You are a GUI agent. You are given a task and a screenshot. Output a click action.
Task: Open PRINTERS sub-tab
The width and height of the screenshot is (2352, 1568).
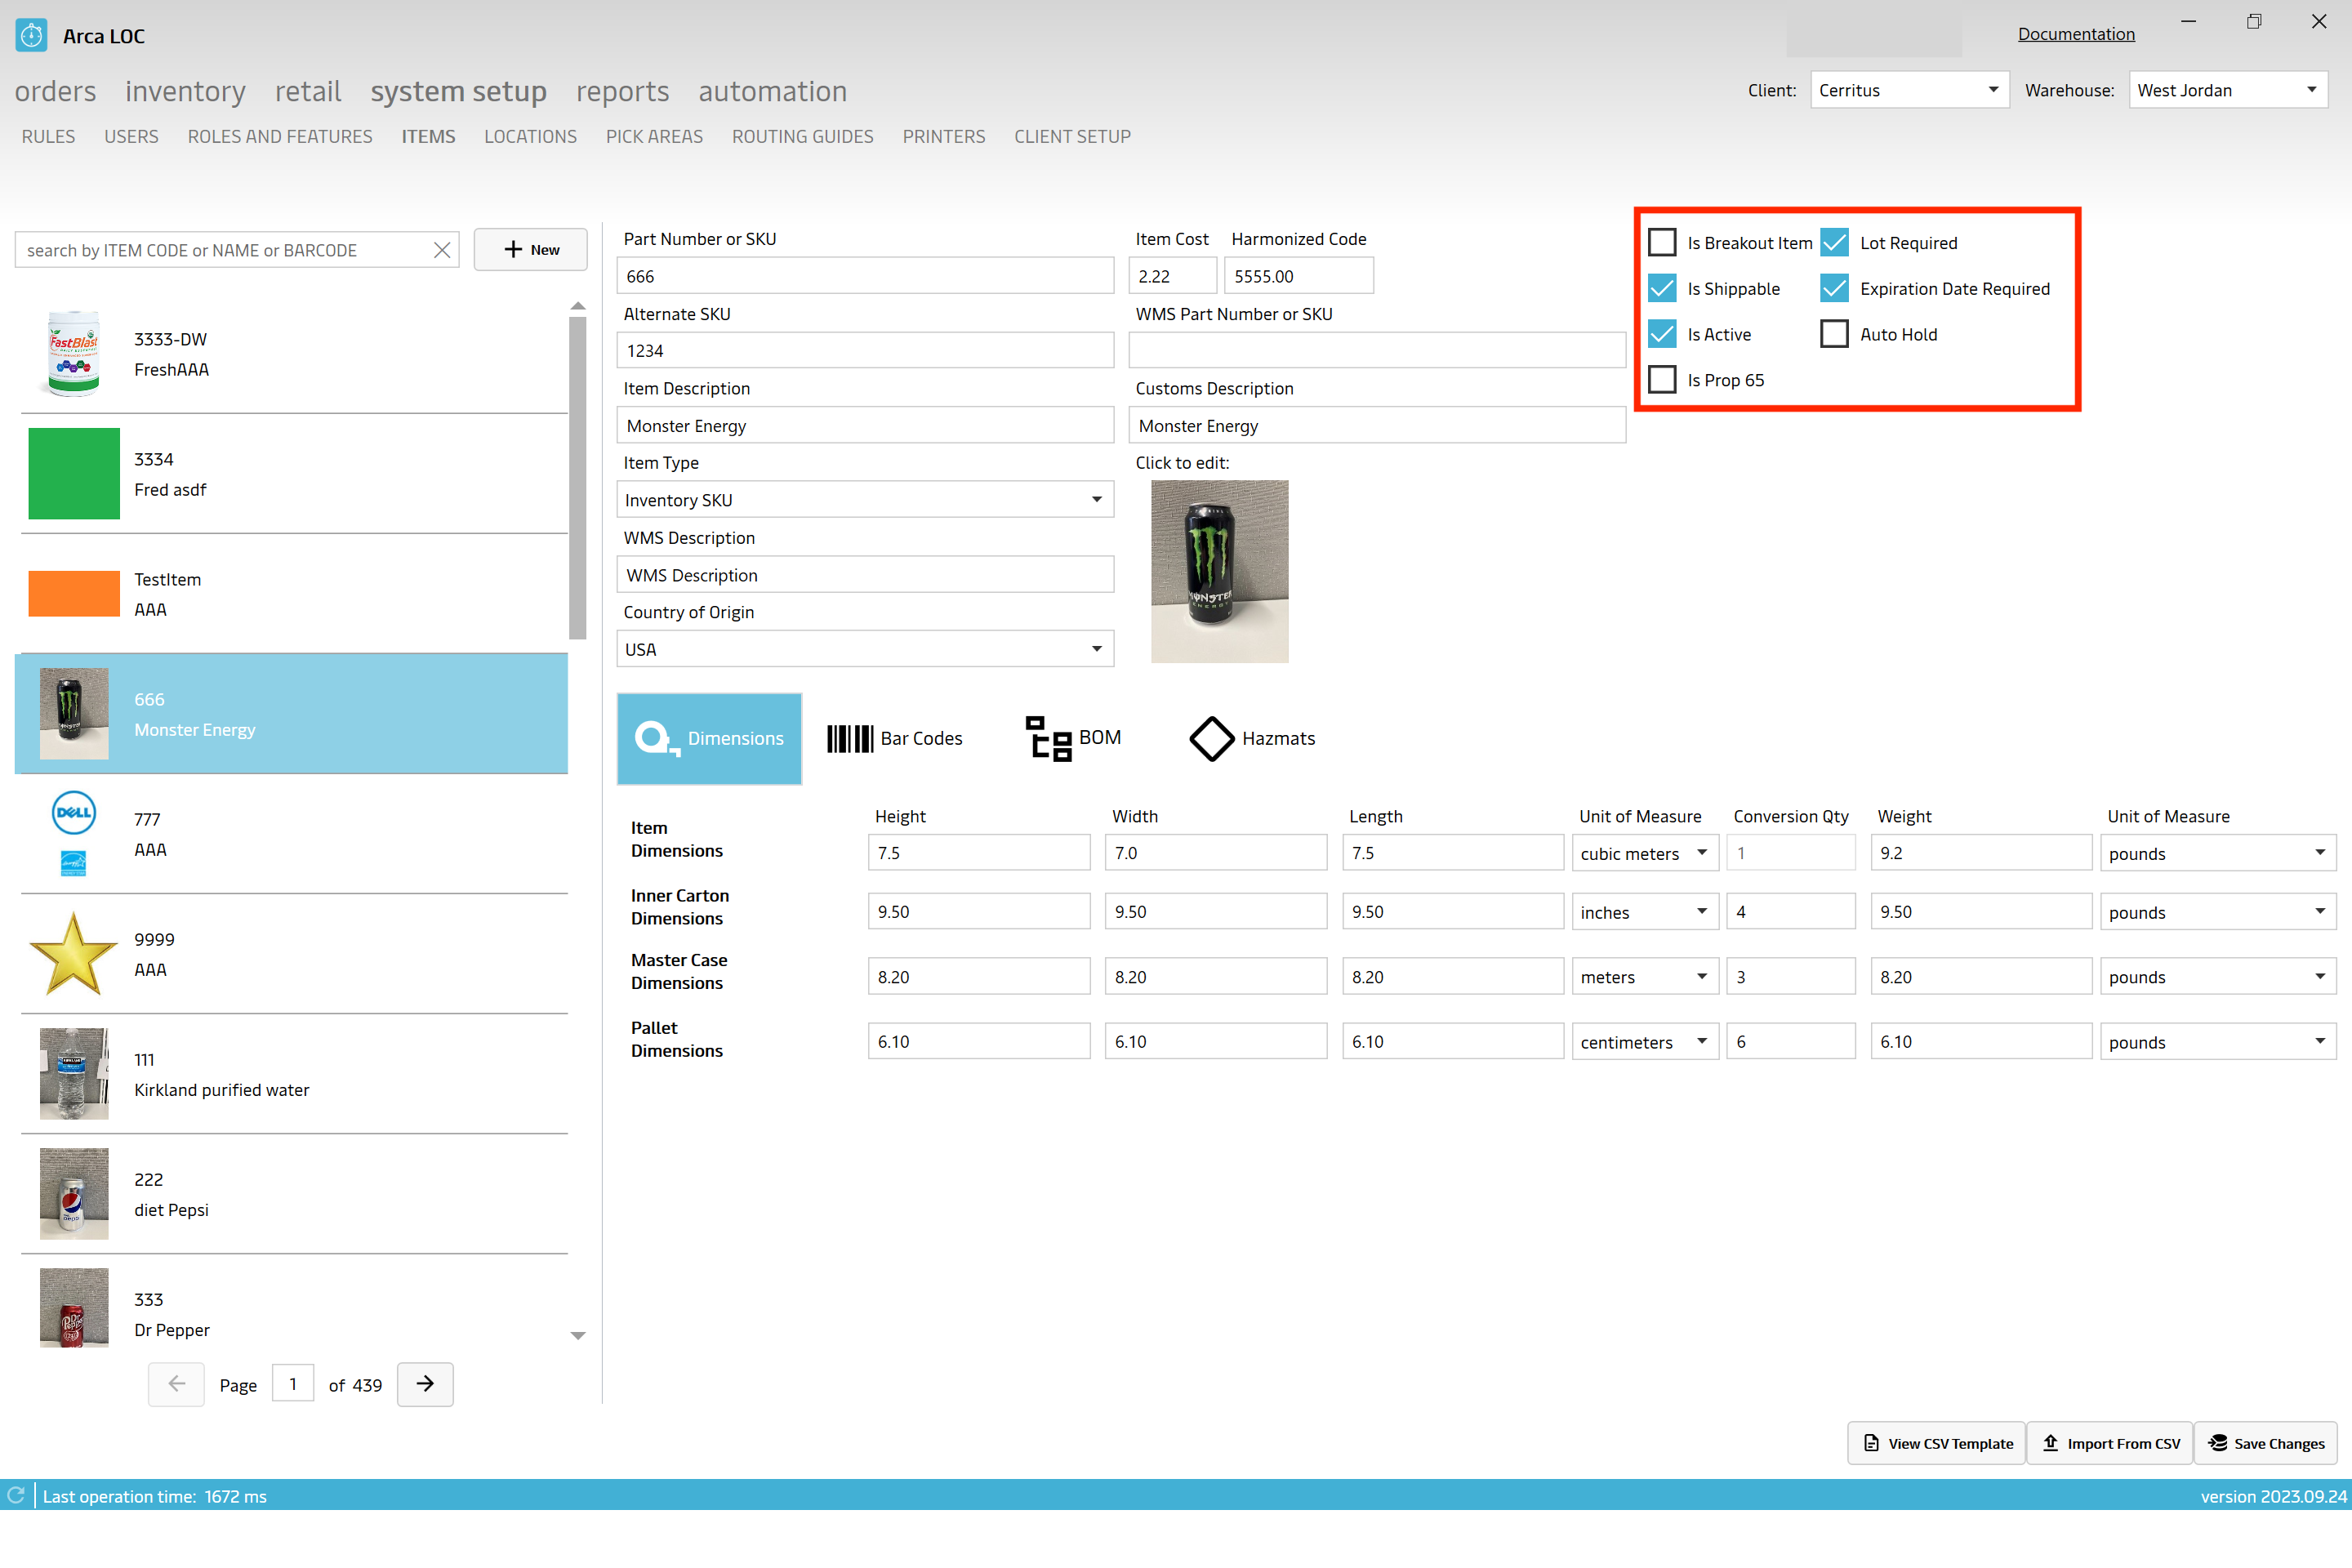(x=943, y=137)
